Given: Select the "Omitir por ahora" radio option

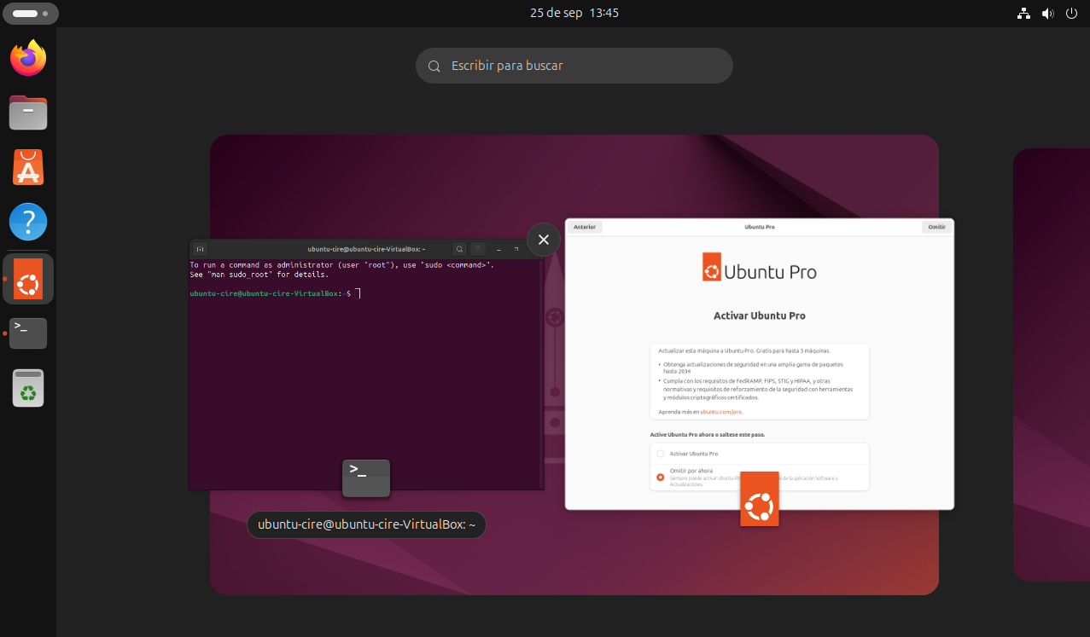Looking at the screenshot, I should coord(661,478).
